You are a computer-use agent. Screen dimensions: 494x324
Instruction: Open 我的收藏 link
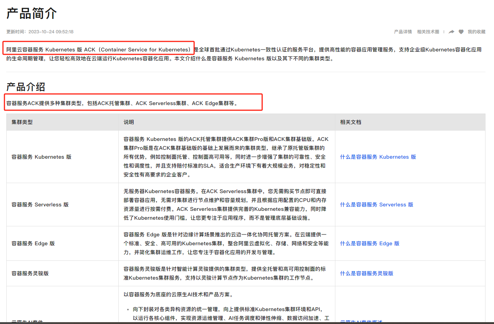tap(477, 32)
